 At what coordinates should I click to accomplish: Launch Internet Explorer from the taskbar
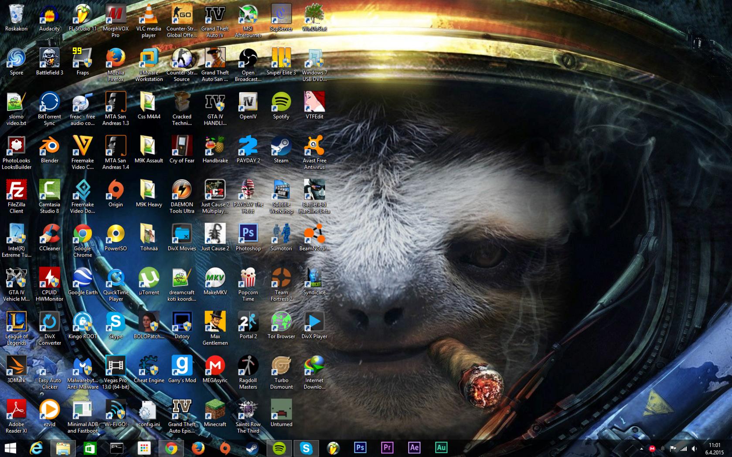coord(36,448)
